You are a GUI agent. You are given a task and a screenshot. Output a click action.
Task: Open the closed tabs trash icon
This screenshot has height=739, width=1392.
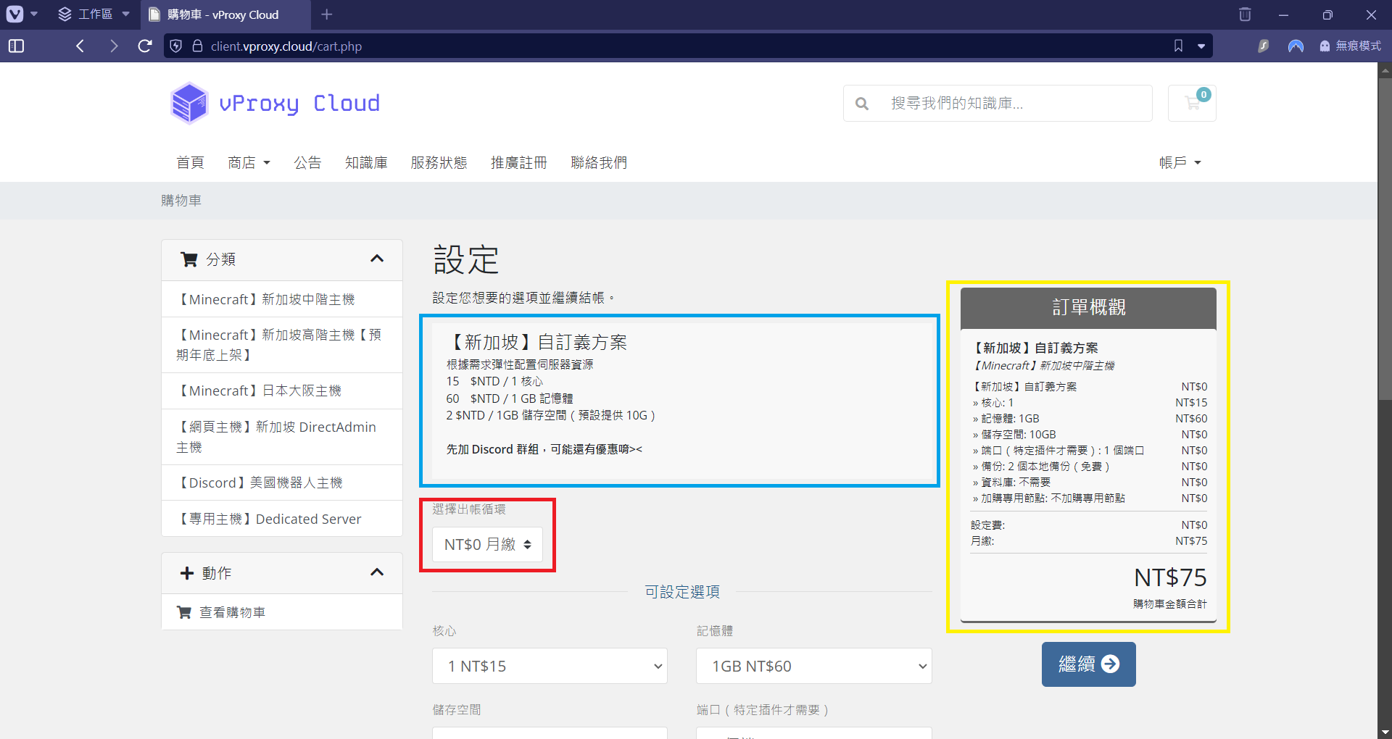point(1245,14)
